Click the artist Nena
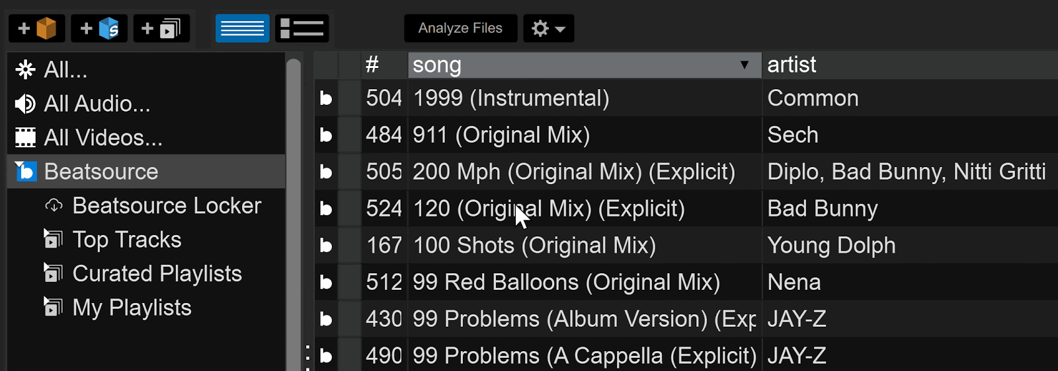 794,283
